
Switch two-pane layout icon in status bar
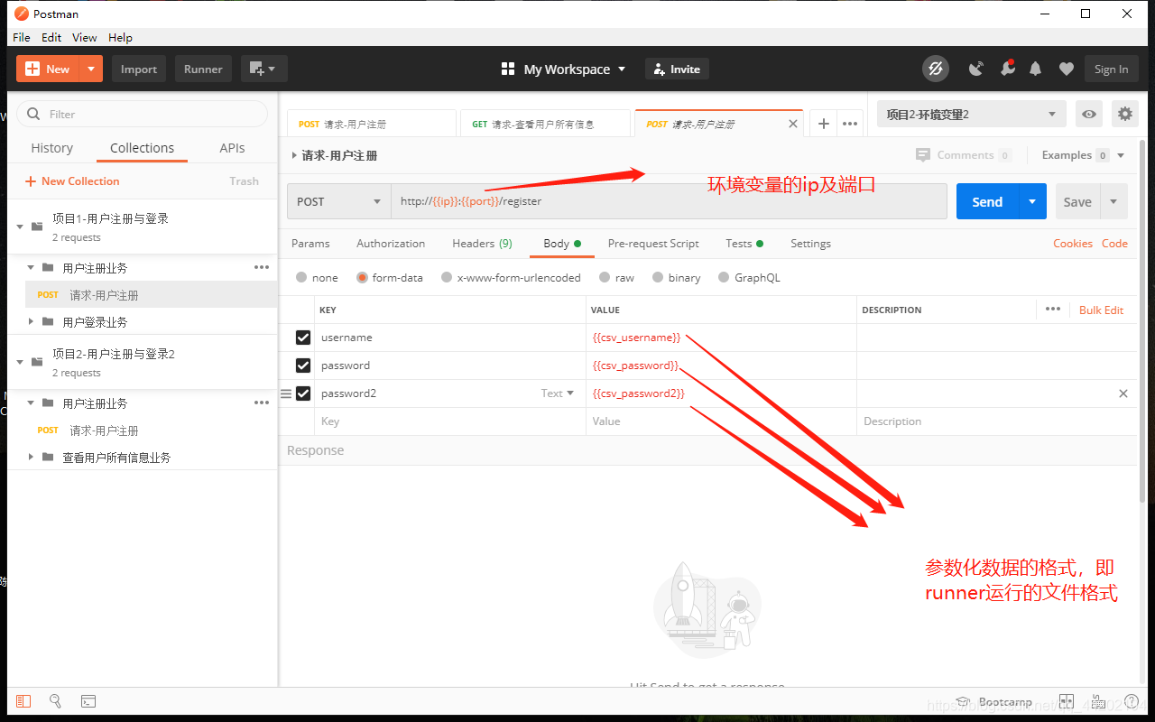[1067, 701]
